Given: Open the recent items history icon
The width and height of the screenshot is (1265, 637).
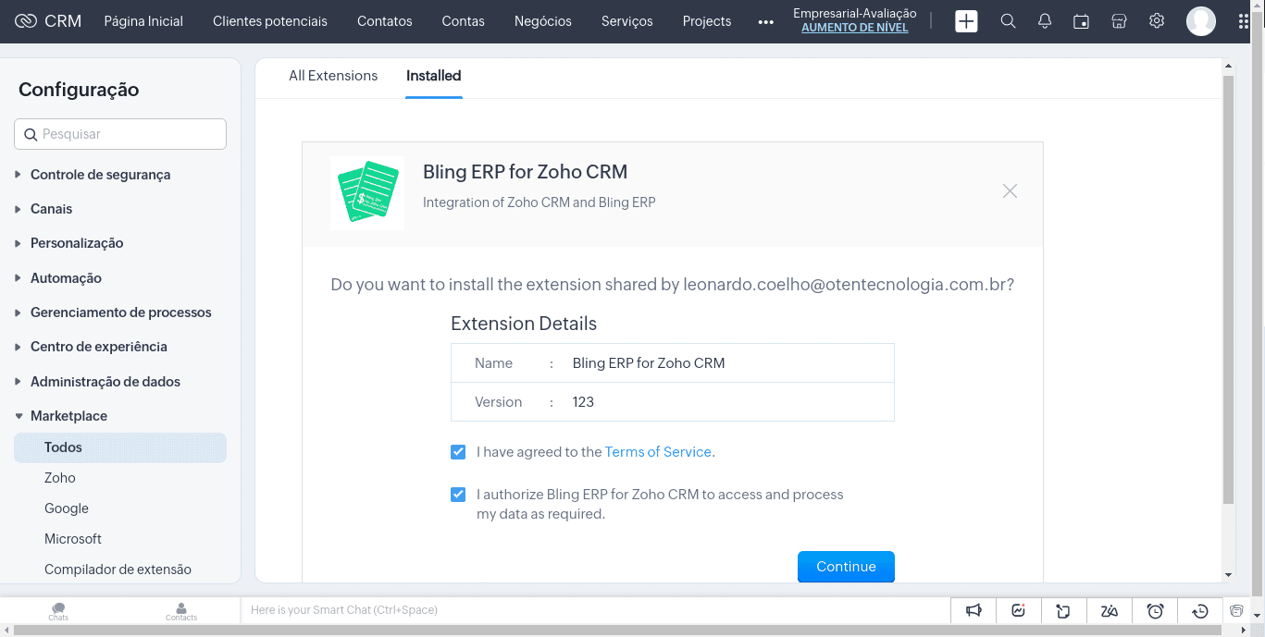Looking at the screenshot, I should (1200, 610).
